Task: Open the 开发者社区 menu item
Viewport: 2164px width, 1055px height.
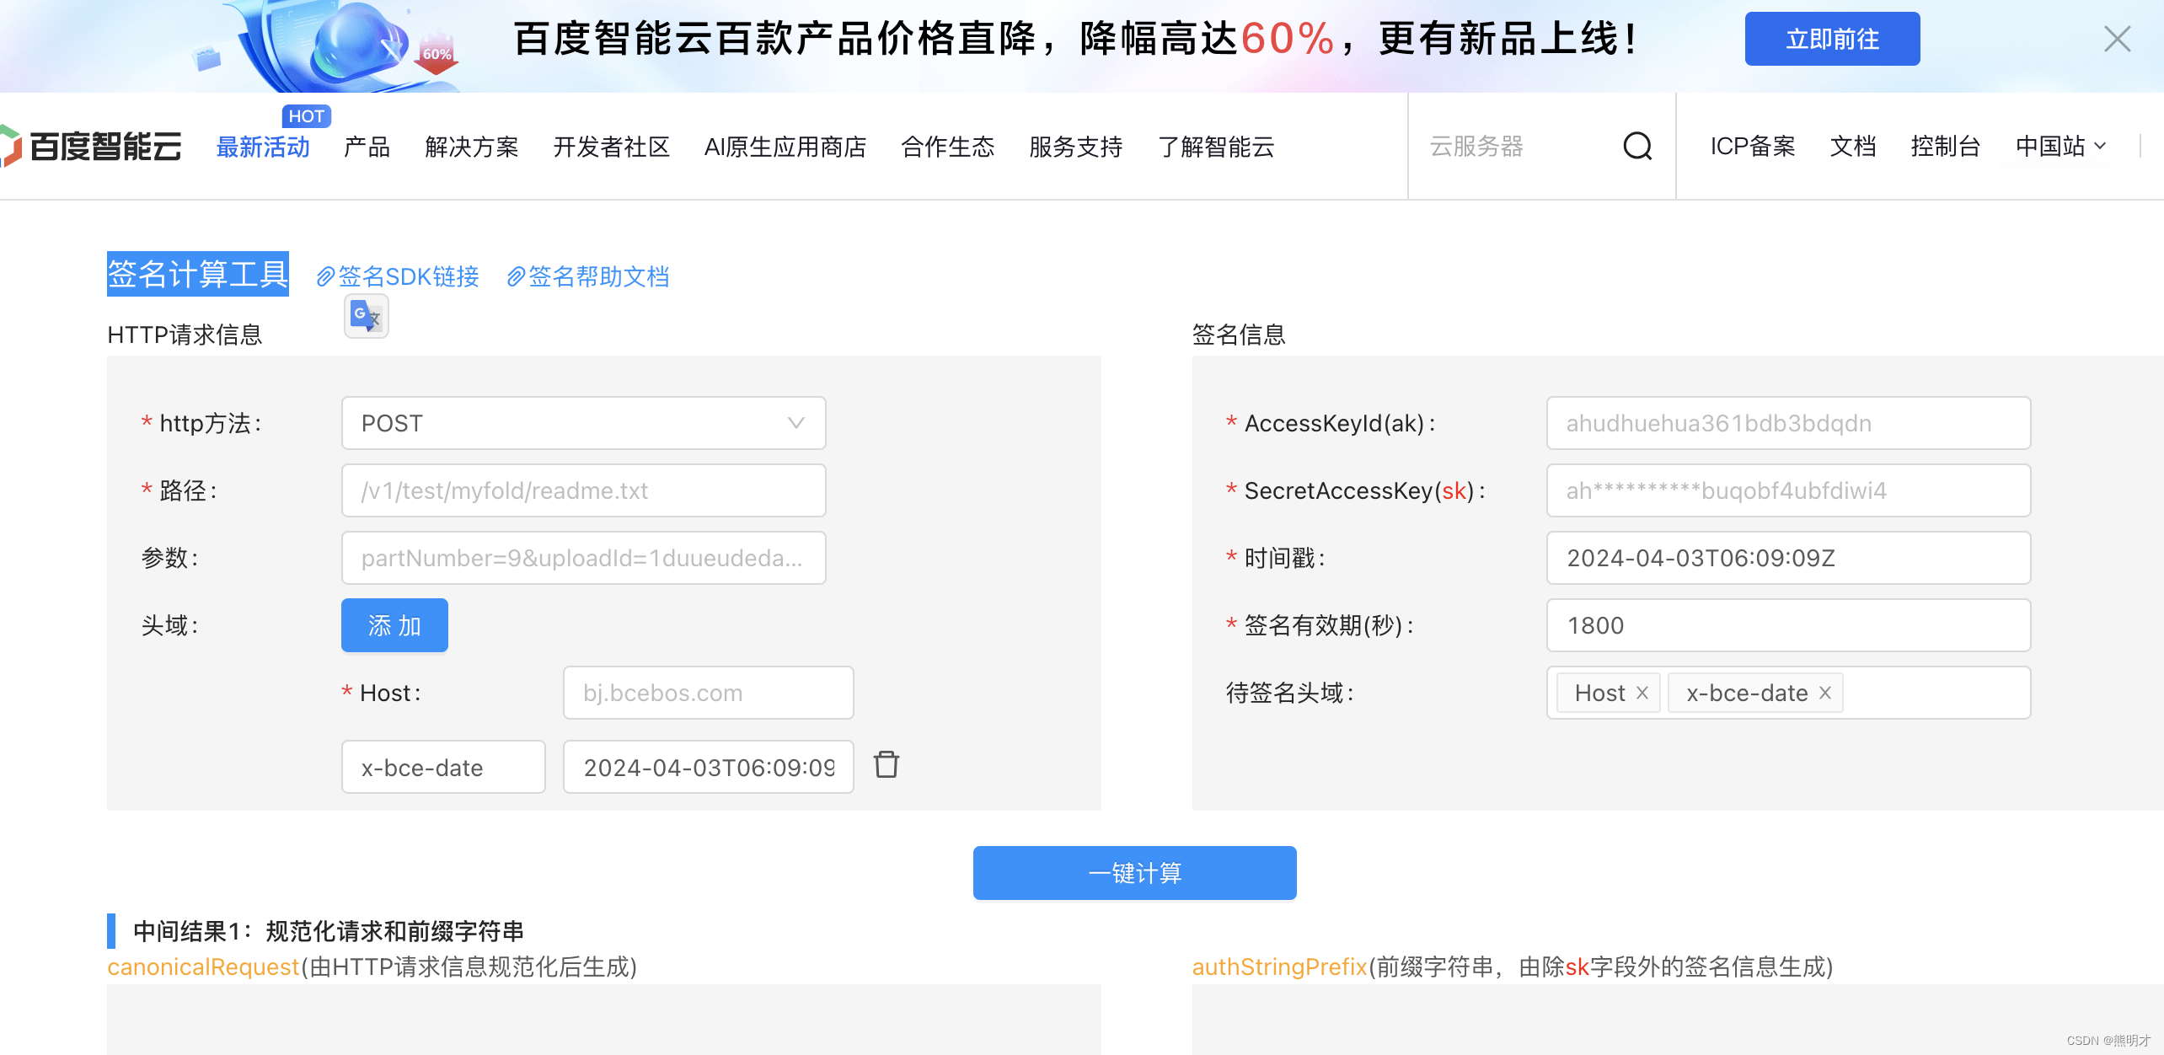Action: [x=611, y=147]
